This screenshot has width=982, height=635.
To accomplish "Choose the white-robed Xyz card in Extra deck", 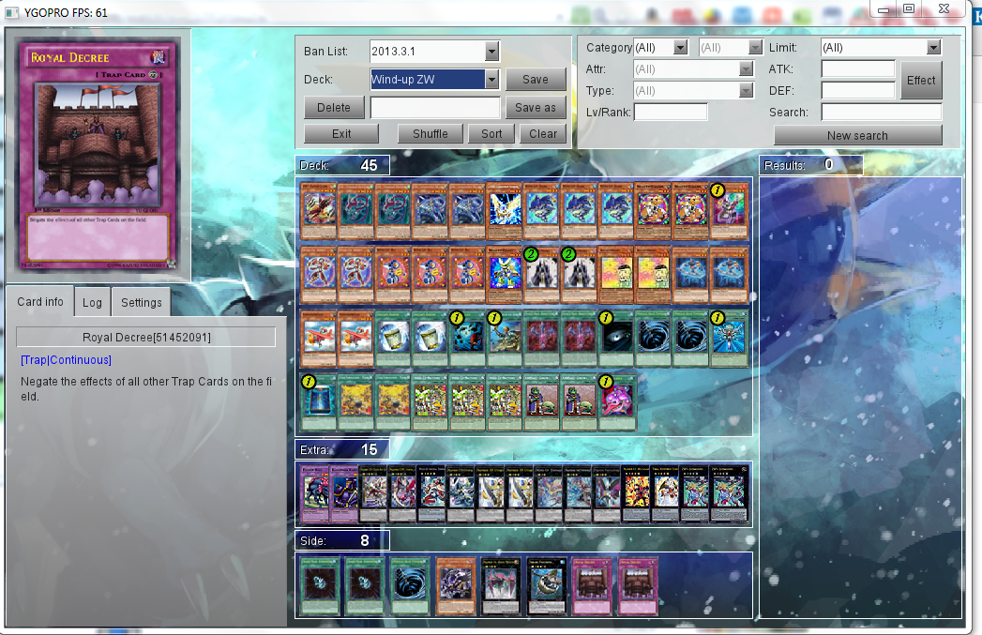I will click(666, 494).
